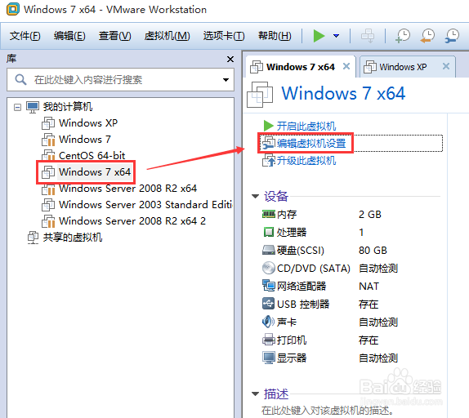
Task: Open the 查看(V) menu
Action: point(115,36)
